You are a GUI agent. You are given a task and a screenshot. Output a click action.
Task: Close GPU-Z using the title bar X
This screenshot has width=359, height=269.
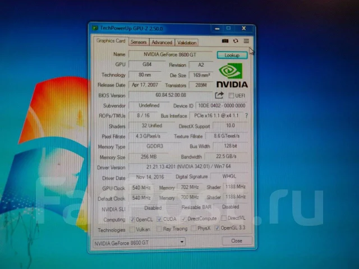tap(244, 28)
